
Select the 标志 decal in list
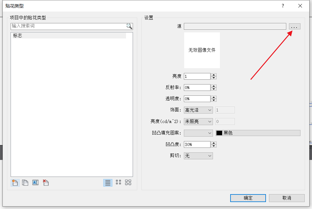pyautogui.click(x=69, y=36)
